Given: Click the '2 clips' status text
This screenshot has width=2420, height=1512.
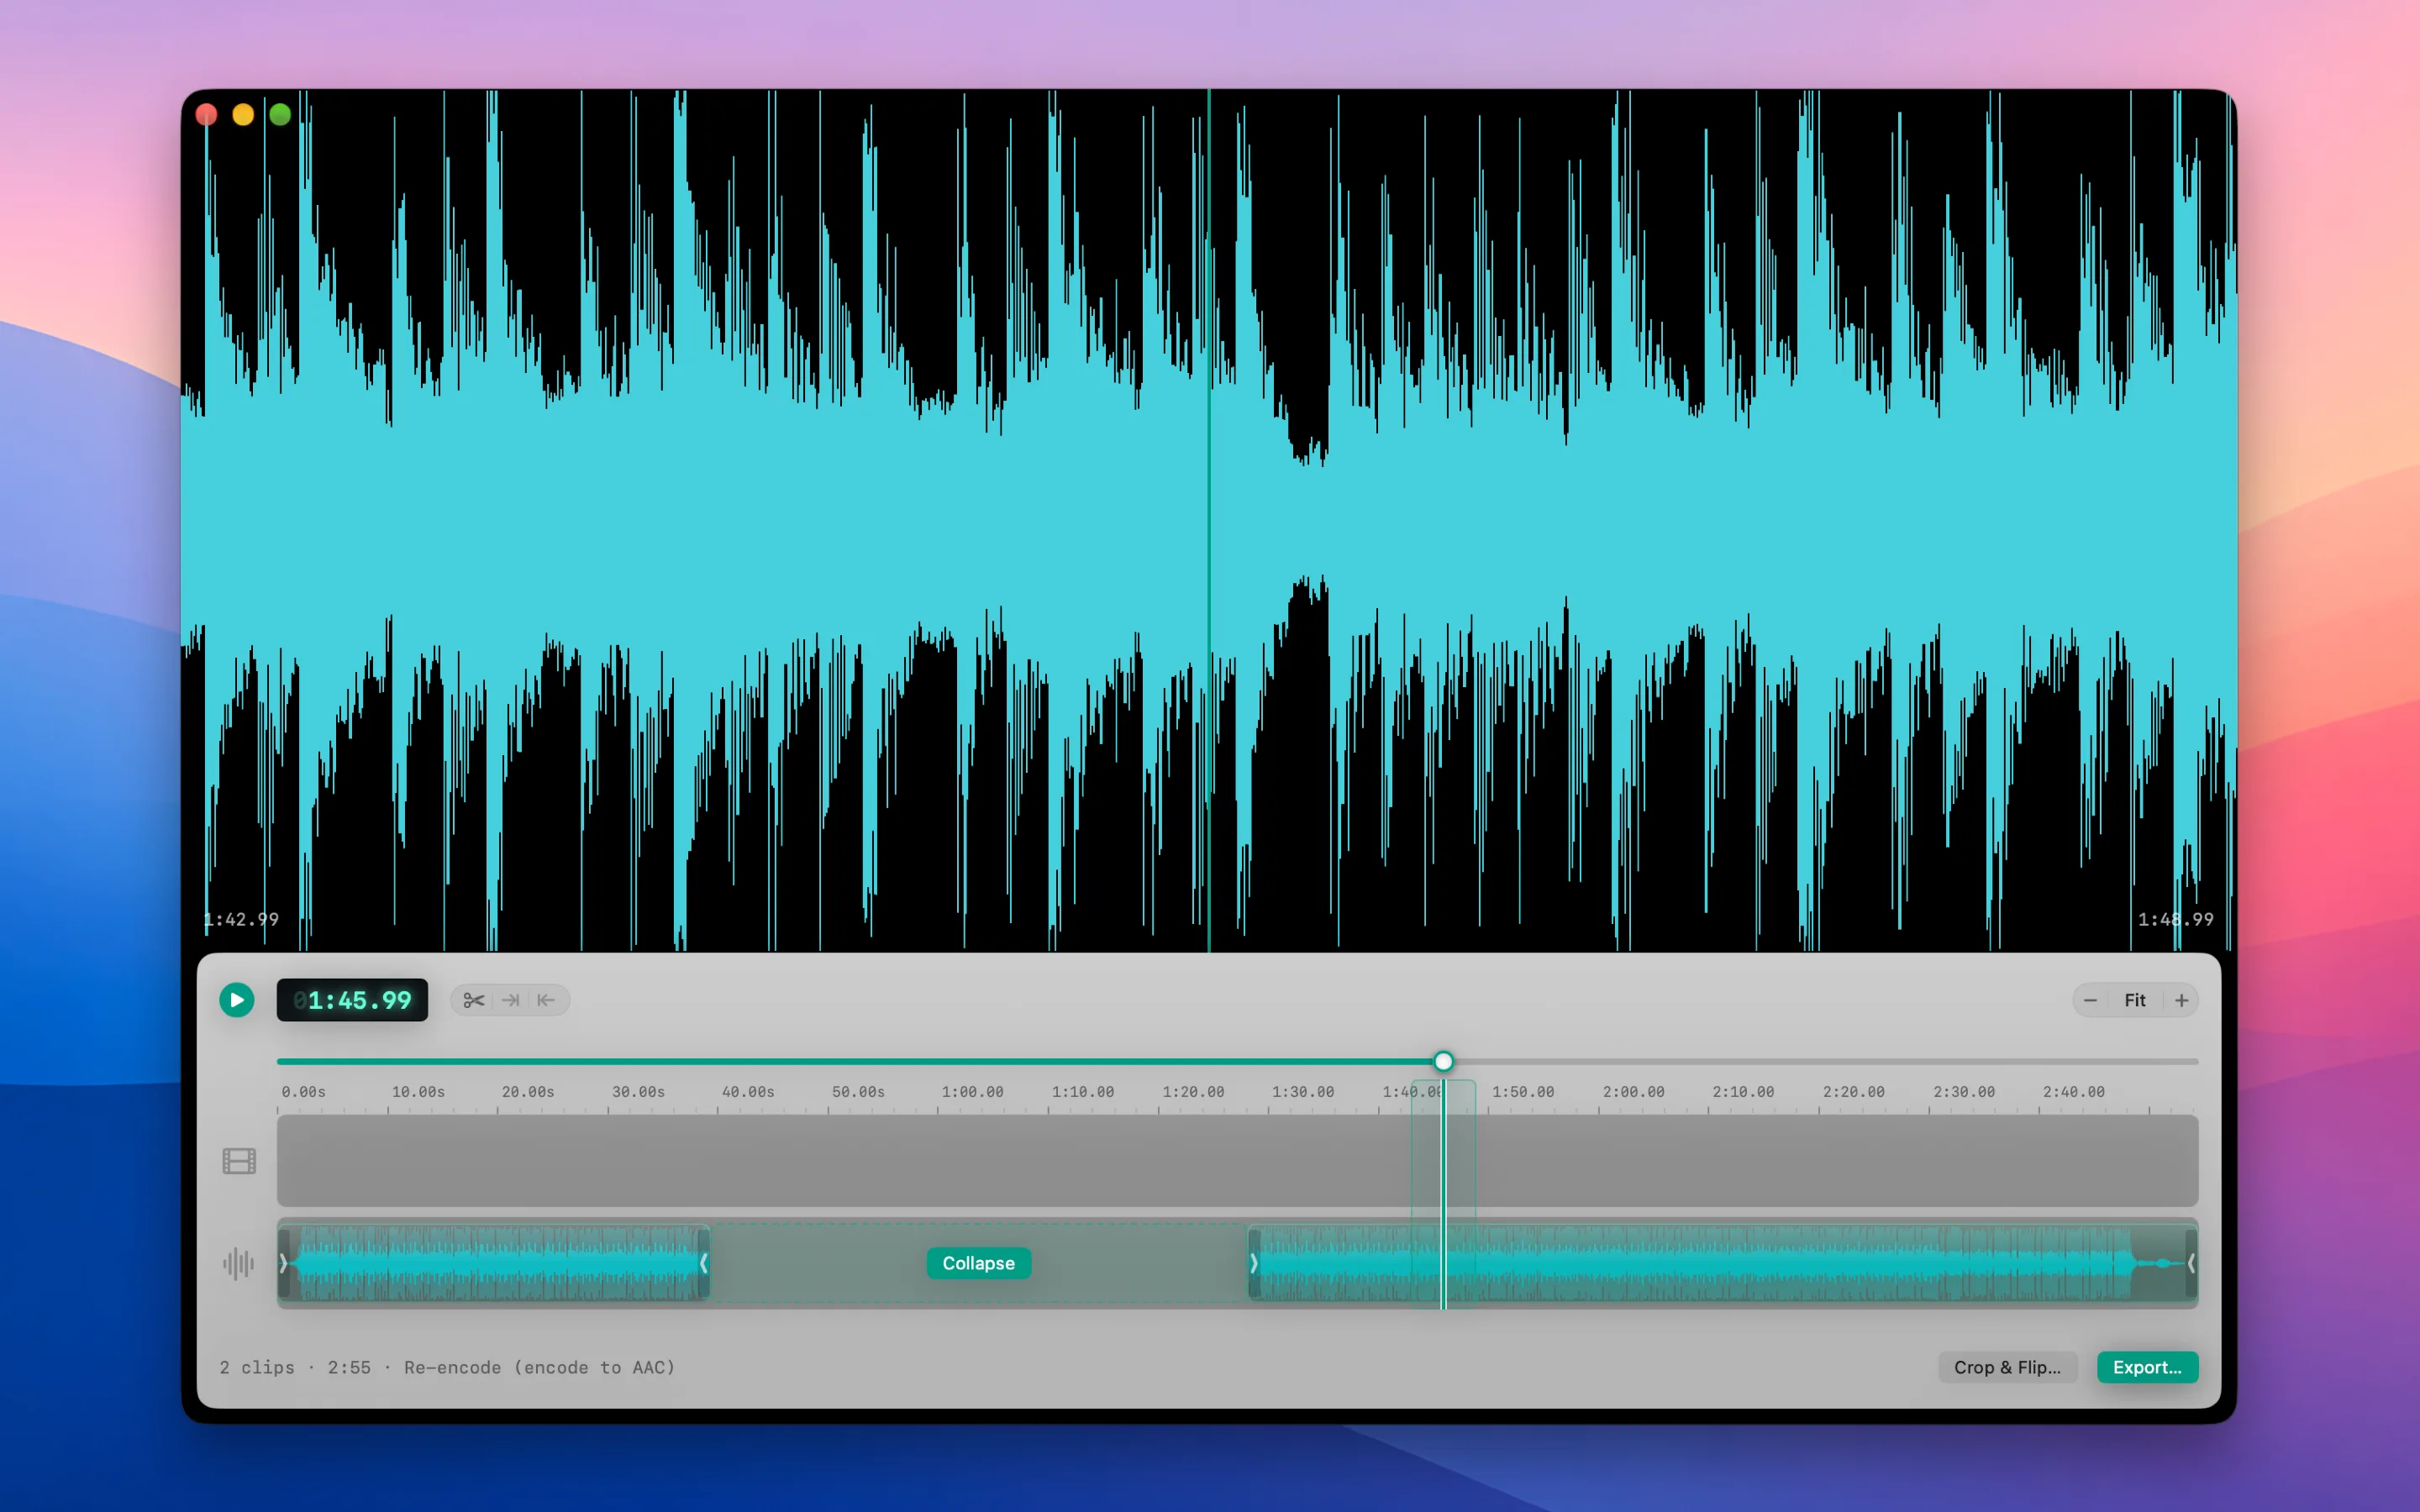Looking at the screenshot, I should tap(257, 1367).
